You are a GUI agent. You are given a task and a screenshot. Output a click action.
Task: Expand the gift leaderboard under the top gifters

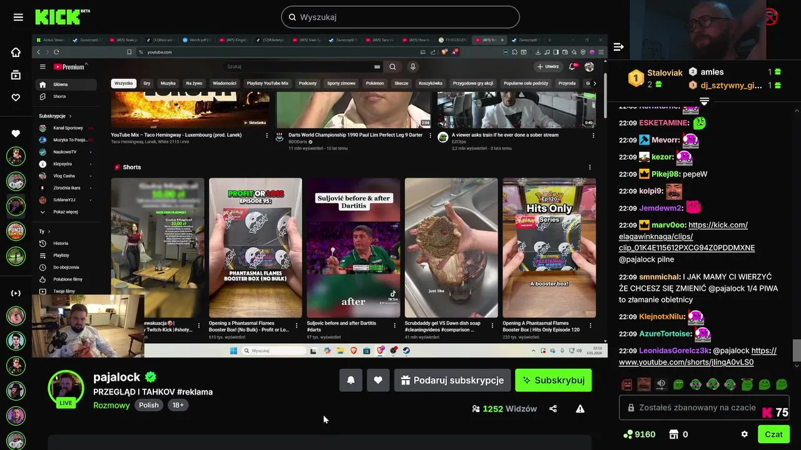(704, 101)
